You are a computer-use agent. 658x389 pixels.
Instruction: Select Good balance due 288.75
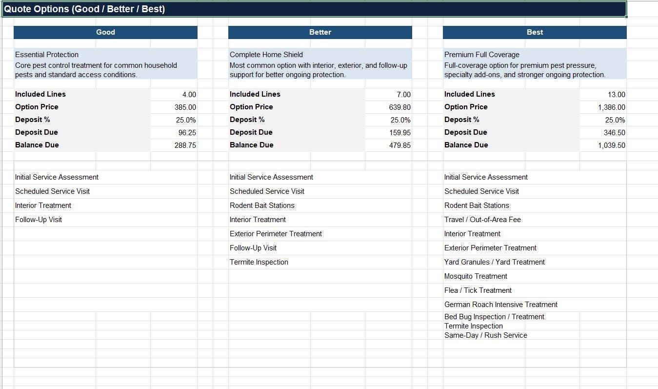(174, 145)
